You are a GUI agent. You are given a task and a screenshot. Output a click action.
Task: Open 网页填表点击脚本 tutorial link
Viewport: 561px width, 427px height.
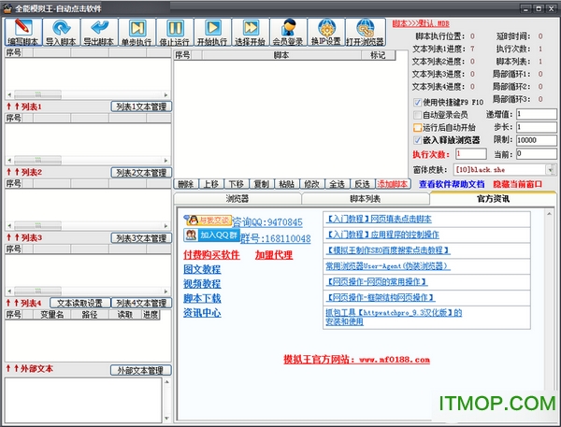pyautogui.click(x=379, y=219)
